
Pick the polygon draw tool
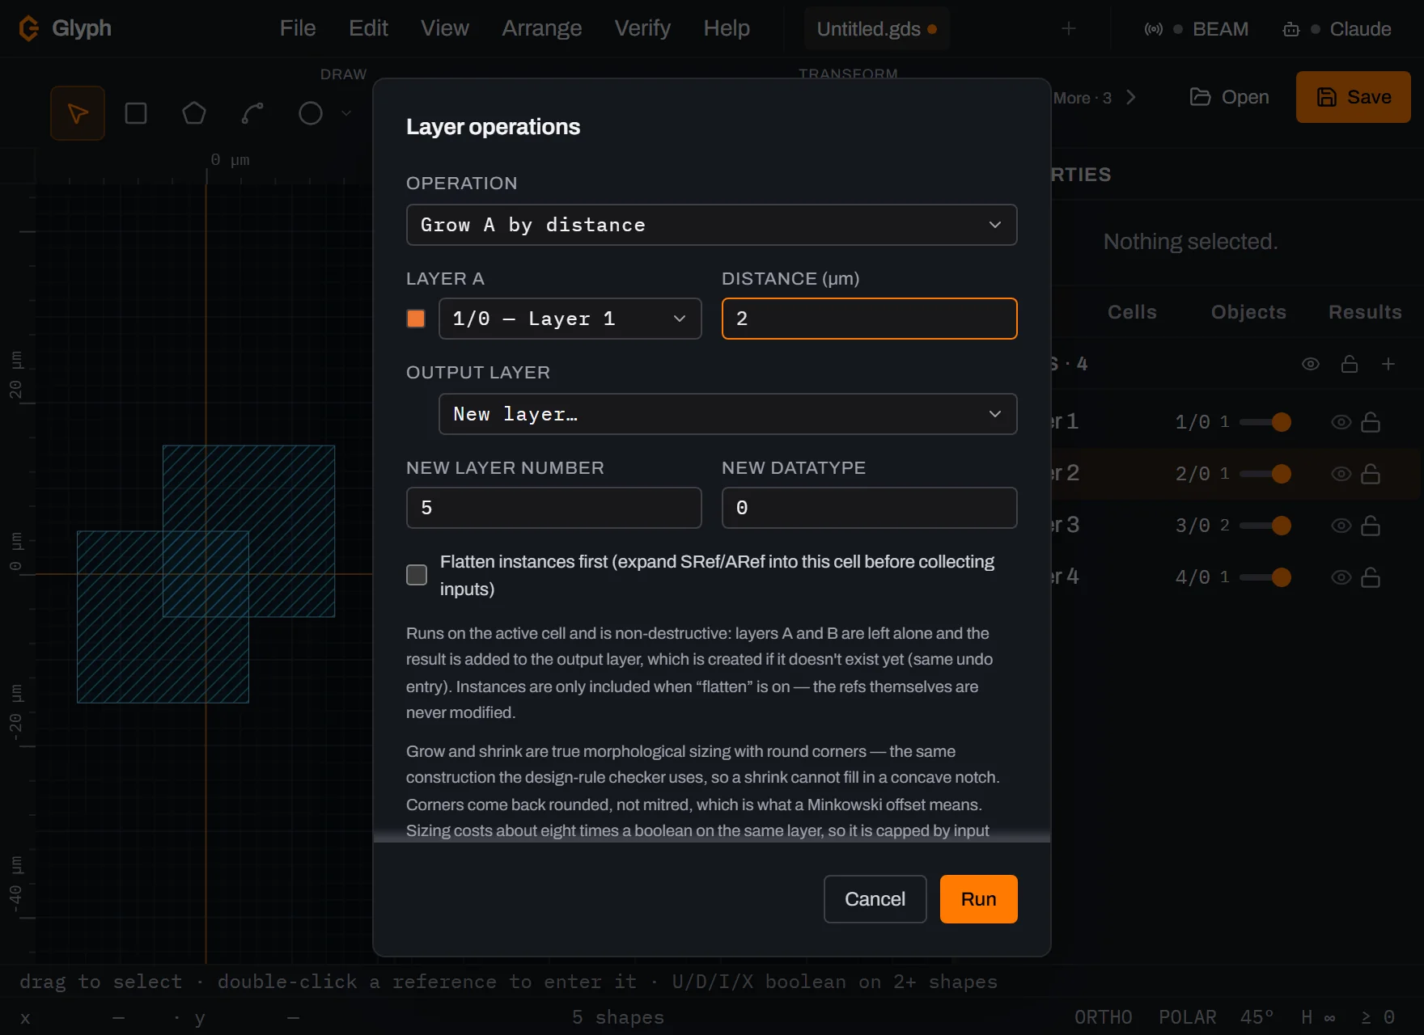click(x=194, y=113)
